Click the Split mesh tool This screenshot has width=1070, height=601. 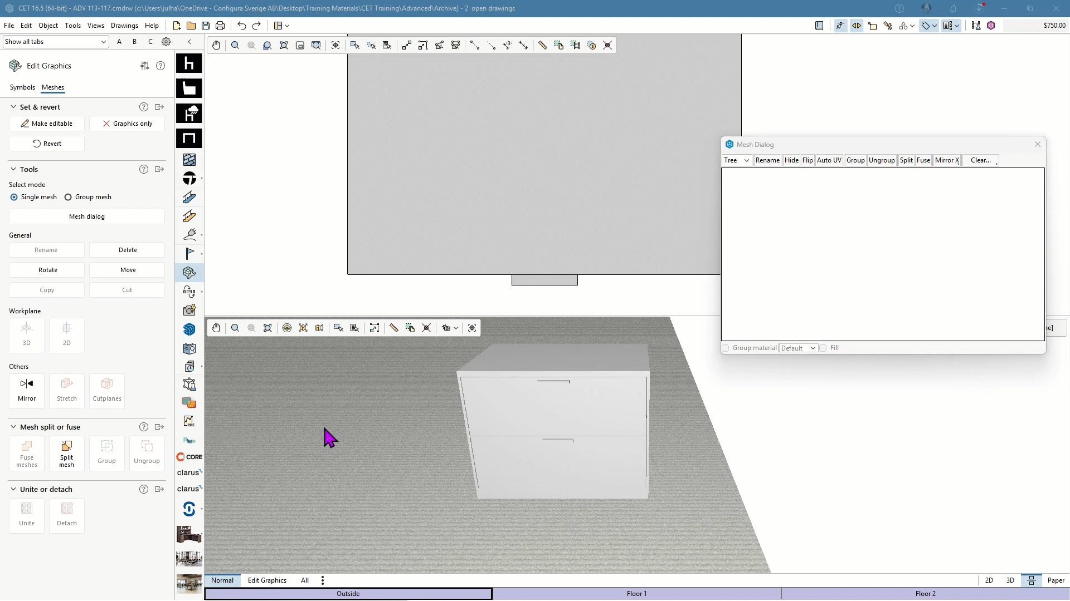point(67,454)
